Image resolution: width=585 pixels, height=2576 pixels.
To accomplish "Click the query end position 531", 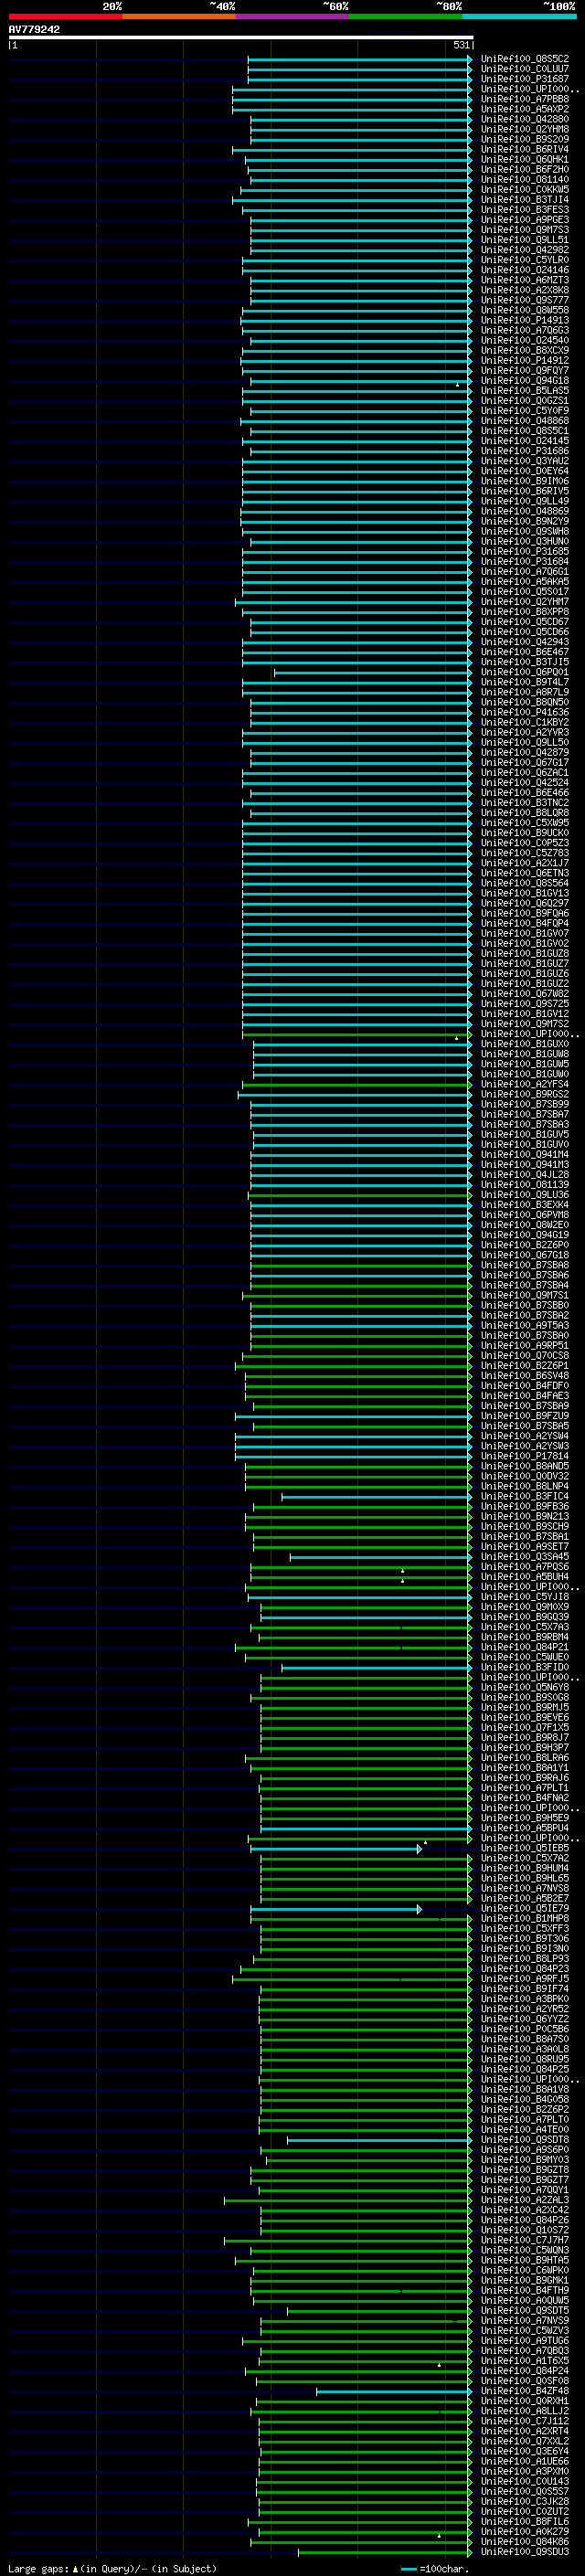I will point(461,45).
